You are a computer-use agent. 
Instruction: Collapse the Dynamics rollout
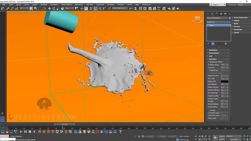click(x=218, y=59)
